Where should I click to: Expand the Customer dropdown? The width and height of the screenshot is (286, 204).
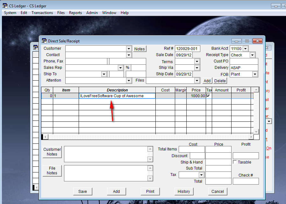(x=129, y=49)
